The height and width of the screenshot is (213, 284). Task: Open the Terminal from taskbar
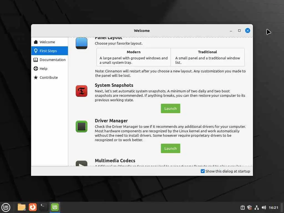point(44,207)
